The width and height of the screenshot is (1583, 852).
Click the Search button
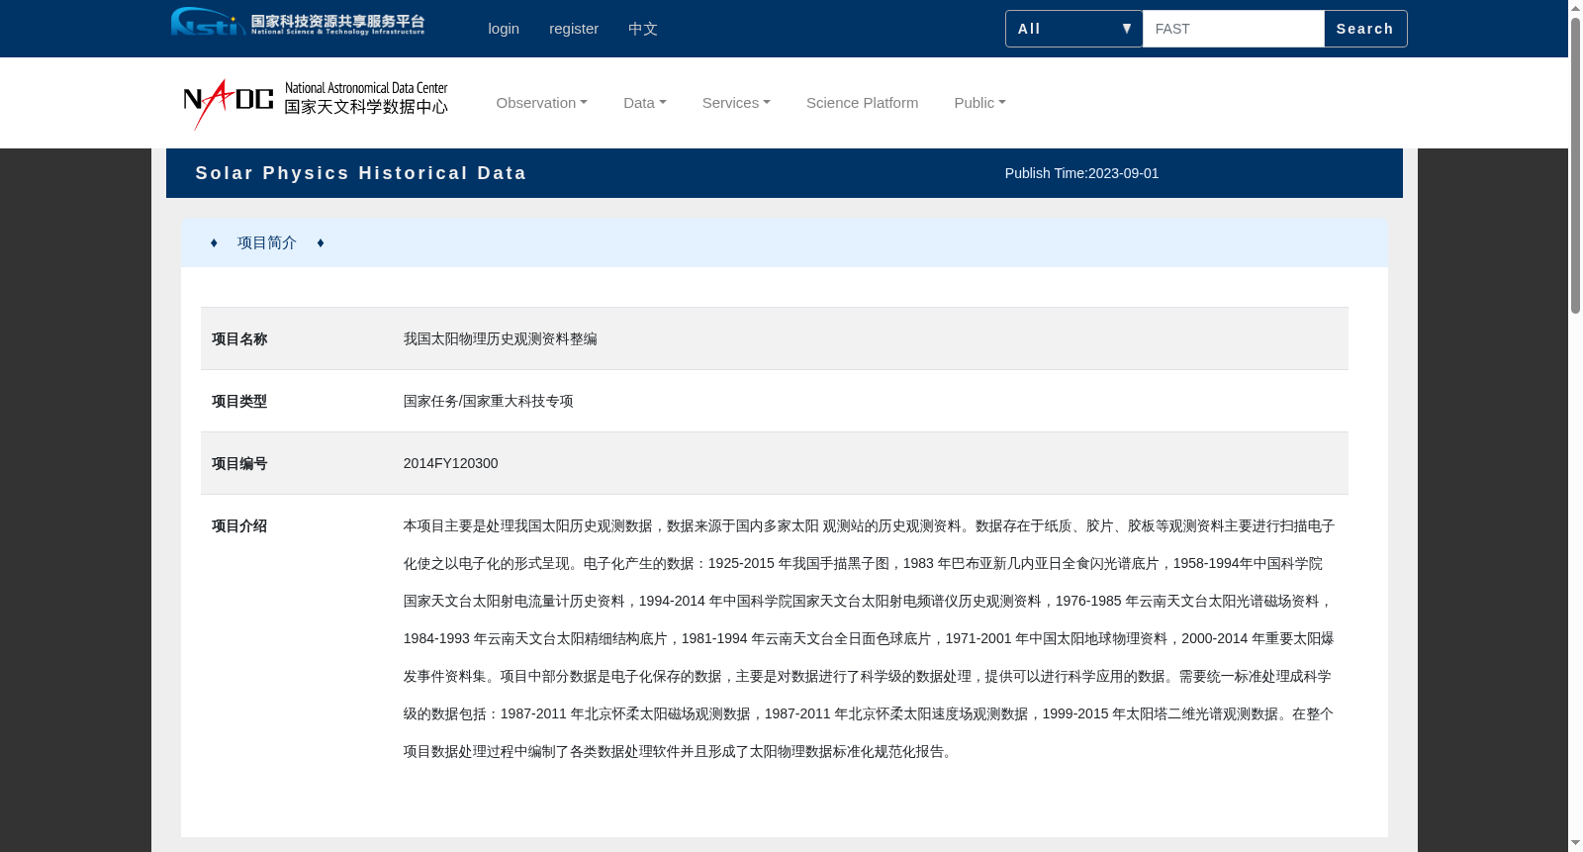pos(1365,29)
